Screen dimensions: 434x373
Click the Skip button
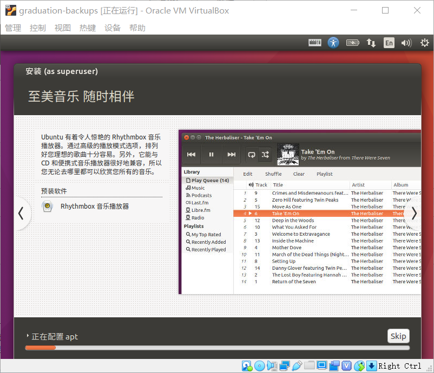coord(398,336)
